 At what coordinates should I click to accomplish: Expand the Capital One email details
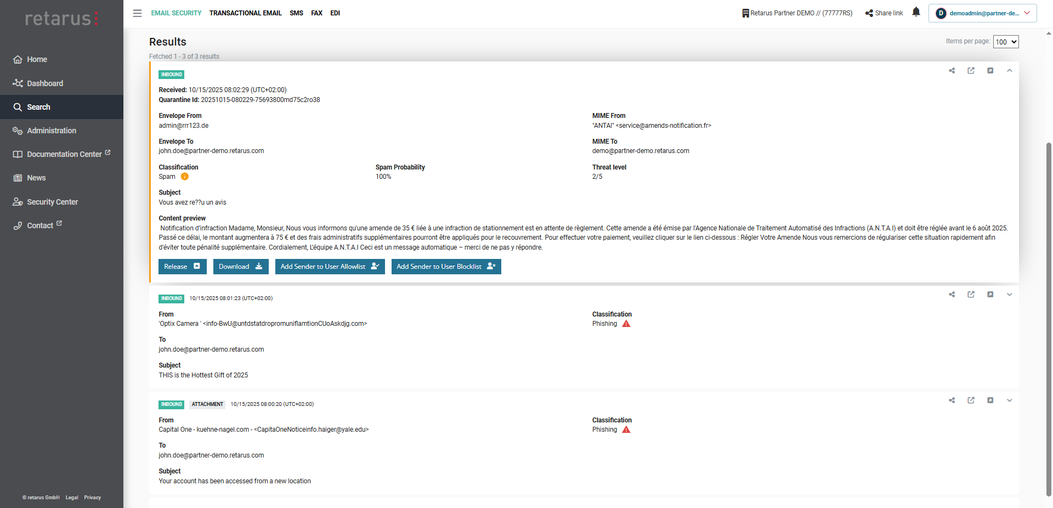[1009, 400]
